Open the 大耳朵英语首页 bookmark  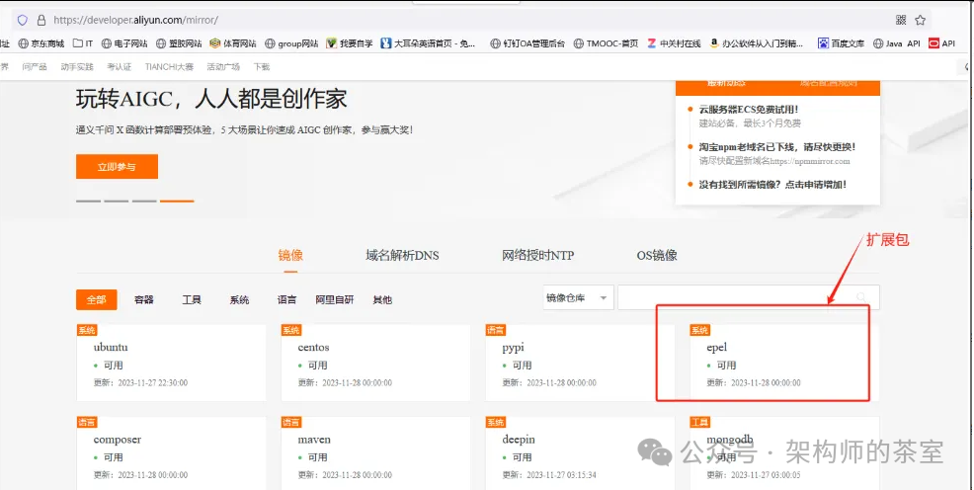click(428, 43)
